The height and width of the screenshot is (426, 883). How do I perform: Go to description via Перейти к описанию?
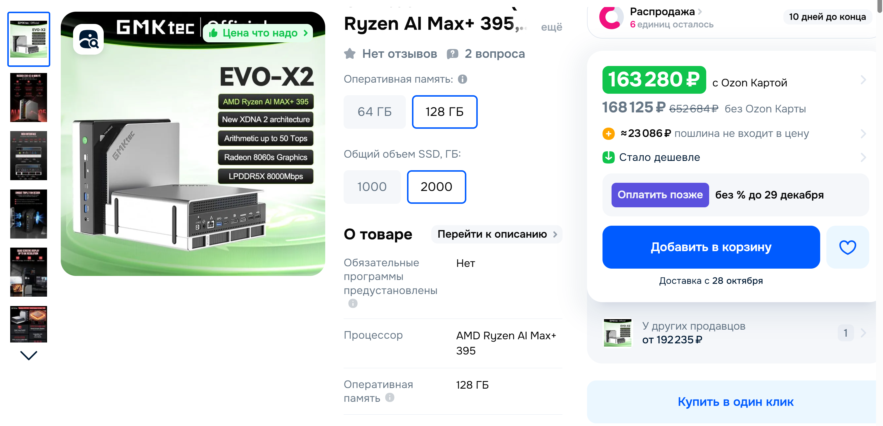497,234
